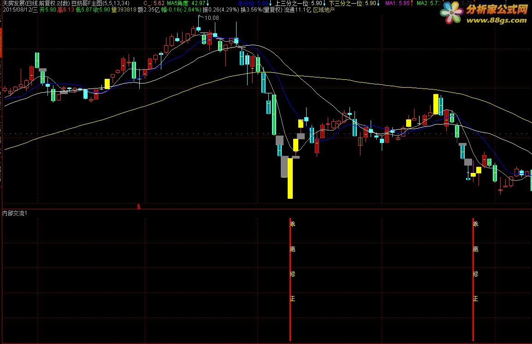
Task: Click the second red 乖离修正 signal line
Action: coord(473,279)
